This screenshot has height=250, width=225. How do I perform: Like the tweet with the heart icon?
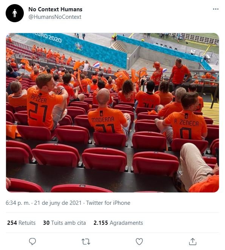pyautogui.click(x=139, y=242)
